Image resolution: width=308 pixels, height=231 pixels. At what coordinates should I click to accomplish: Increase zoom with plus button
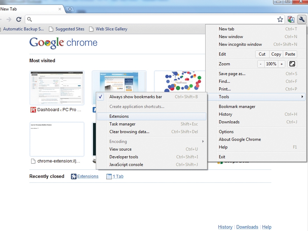pyautogui.click(x=281, y=64)
